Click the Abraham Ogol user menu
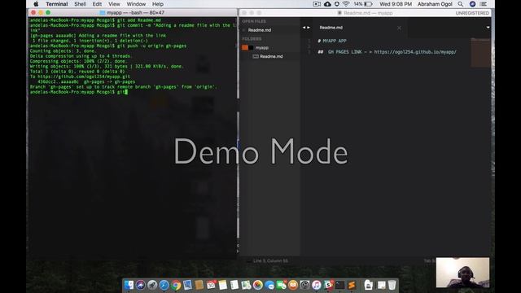 click(x=435, y=4)
